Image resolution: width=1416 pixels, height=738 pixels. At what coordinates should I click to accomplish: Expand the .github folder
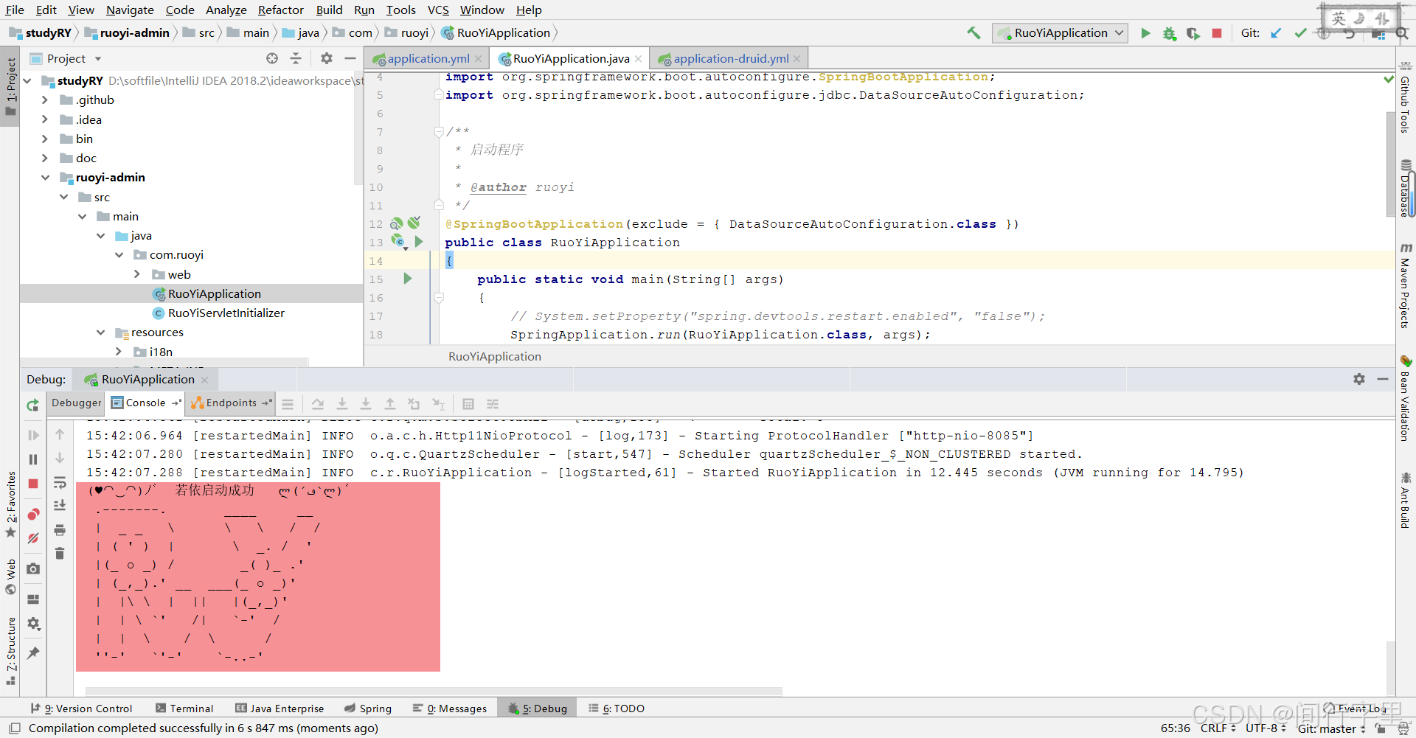44,100
